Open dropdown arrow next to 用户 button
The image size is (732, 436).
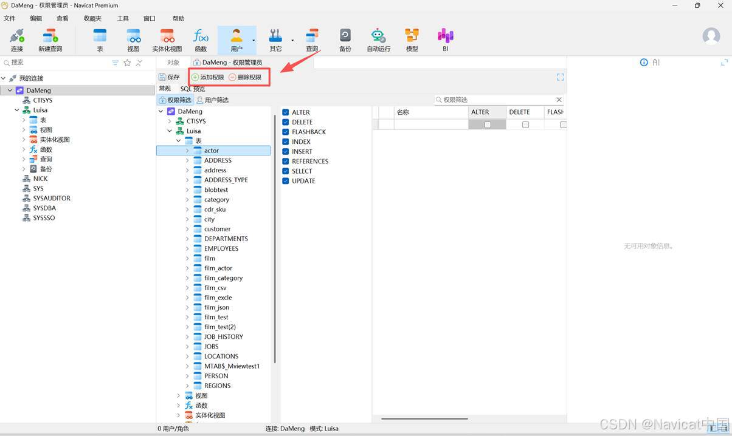pyautogui.click(x=254, y=41)
